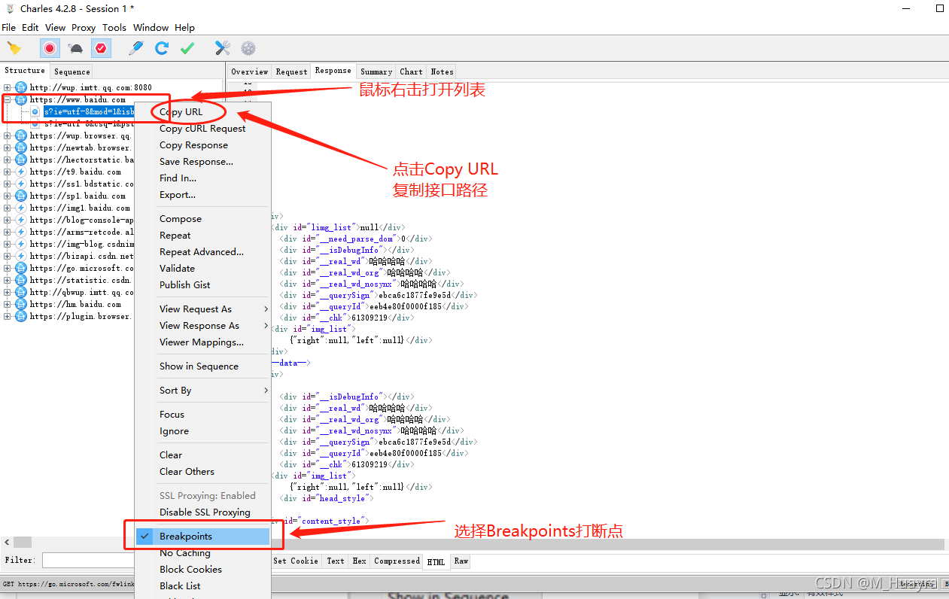Expand the https://hm.baidu.com node
The width and height of the screenshot is (949, 599).
pos(8,304)
